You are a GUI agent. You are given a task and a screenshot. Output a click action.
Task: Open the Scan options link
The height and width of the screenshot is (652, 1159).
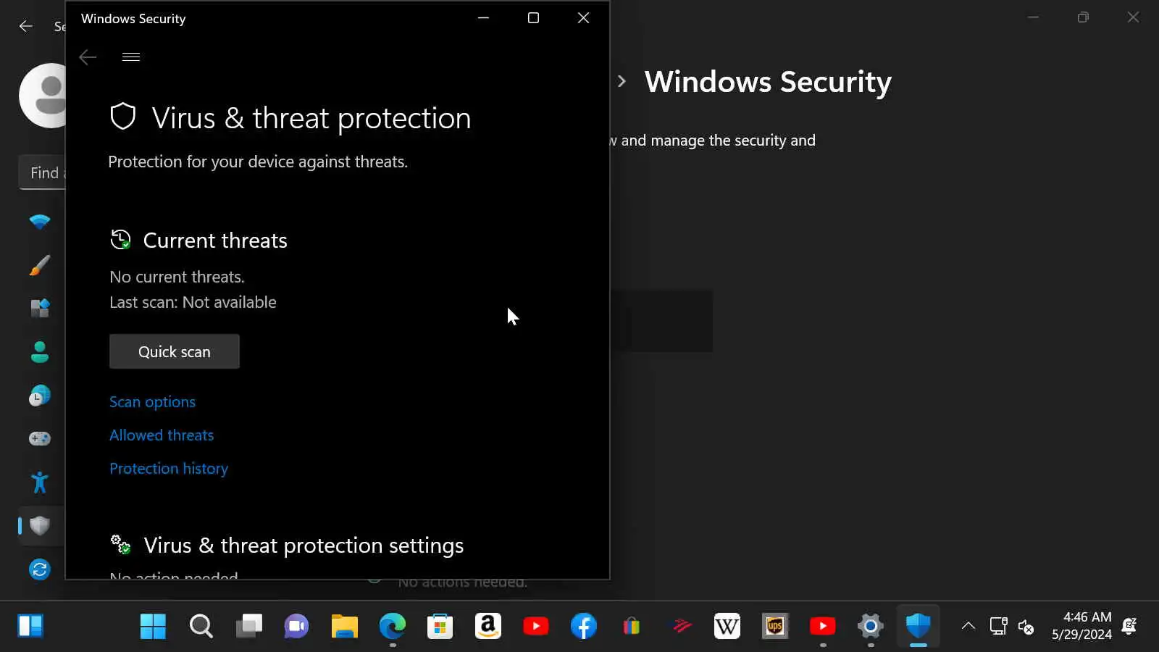point(152,402)
